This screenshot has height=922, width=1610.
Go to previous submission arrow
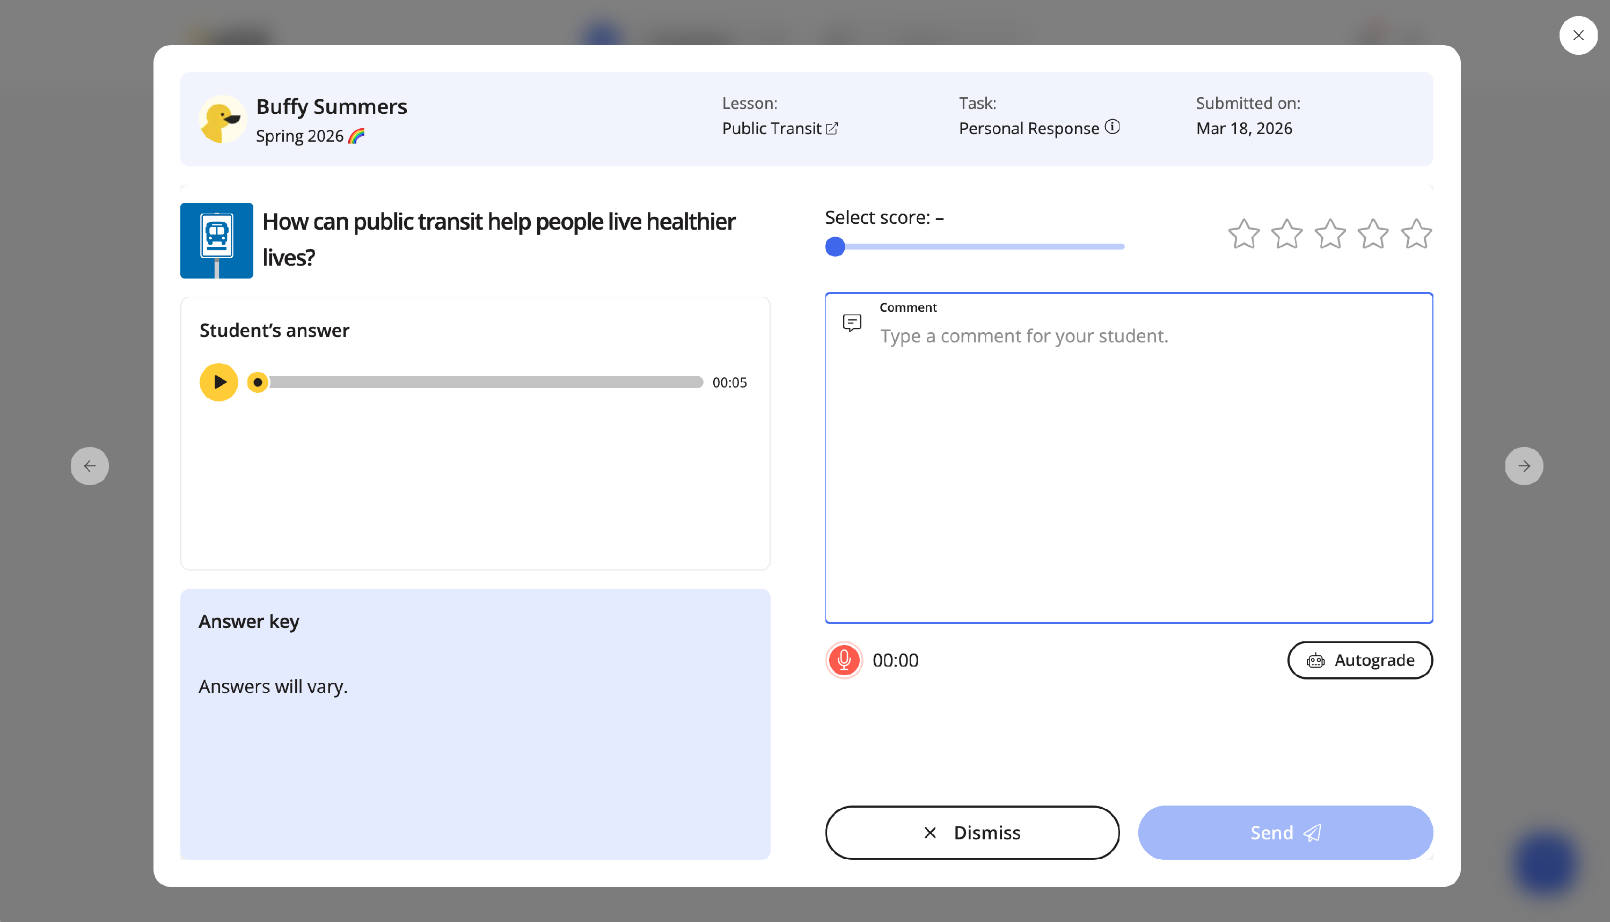click(x=89, y=466)
